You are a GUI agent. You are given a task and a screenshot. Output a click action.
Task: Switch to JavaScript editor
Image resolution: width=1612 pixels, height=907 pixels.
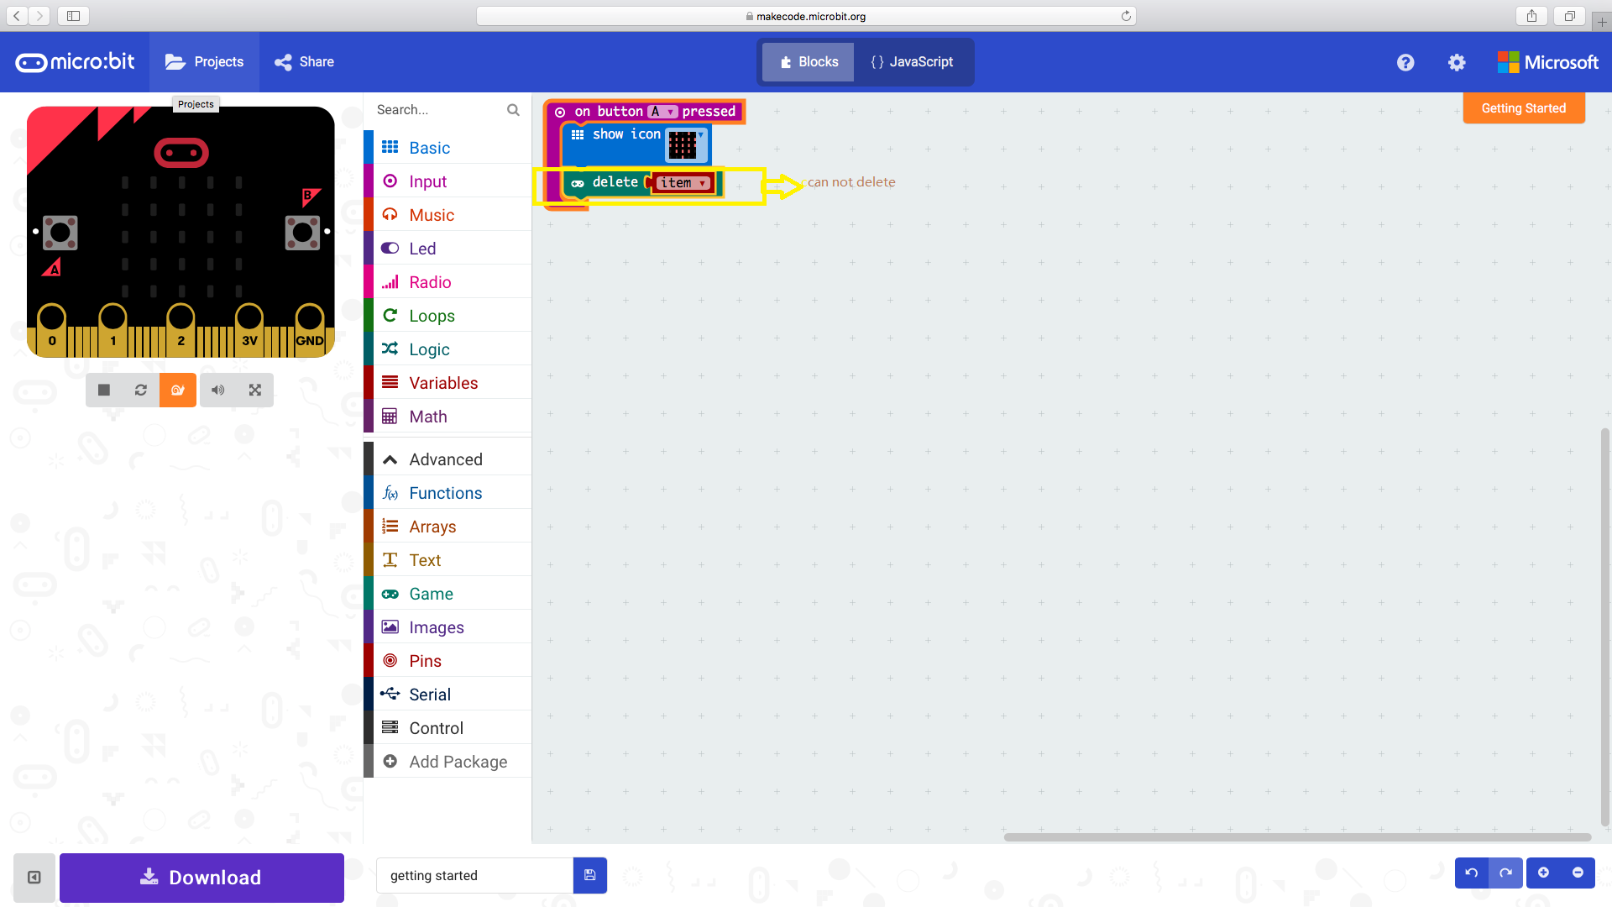click(x=912, y=62)
